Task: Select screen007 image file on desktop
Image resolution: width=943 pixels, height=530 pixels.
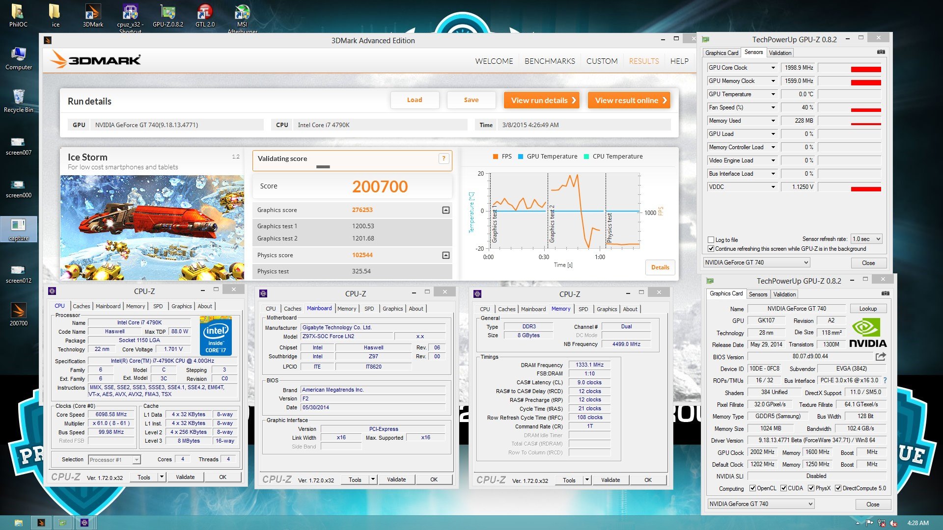Action: click(x=19, y=146)
